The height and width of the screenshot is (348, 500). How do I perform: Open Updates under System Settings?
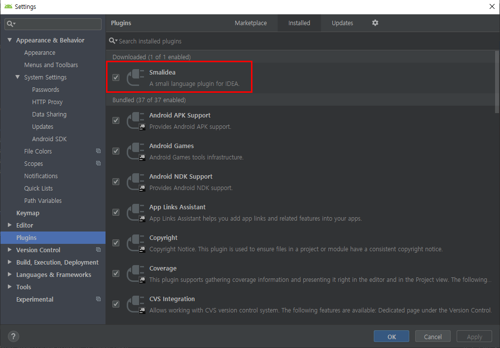pos(42,126)
